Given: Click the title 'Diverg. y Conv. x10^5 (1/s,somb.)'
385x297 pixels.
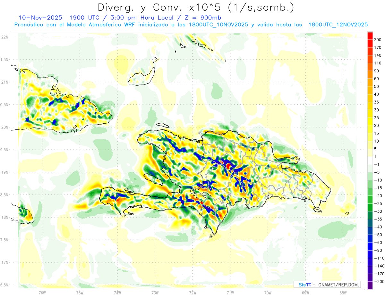Looking at the screenshot, I should click(196, 7).
